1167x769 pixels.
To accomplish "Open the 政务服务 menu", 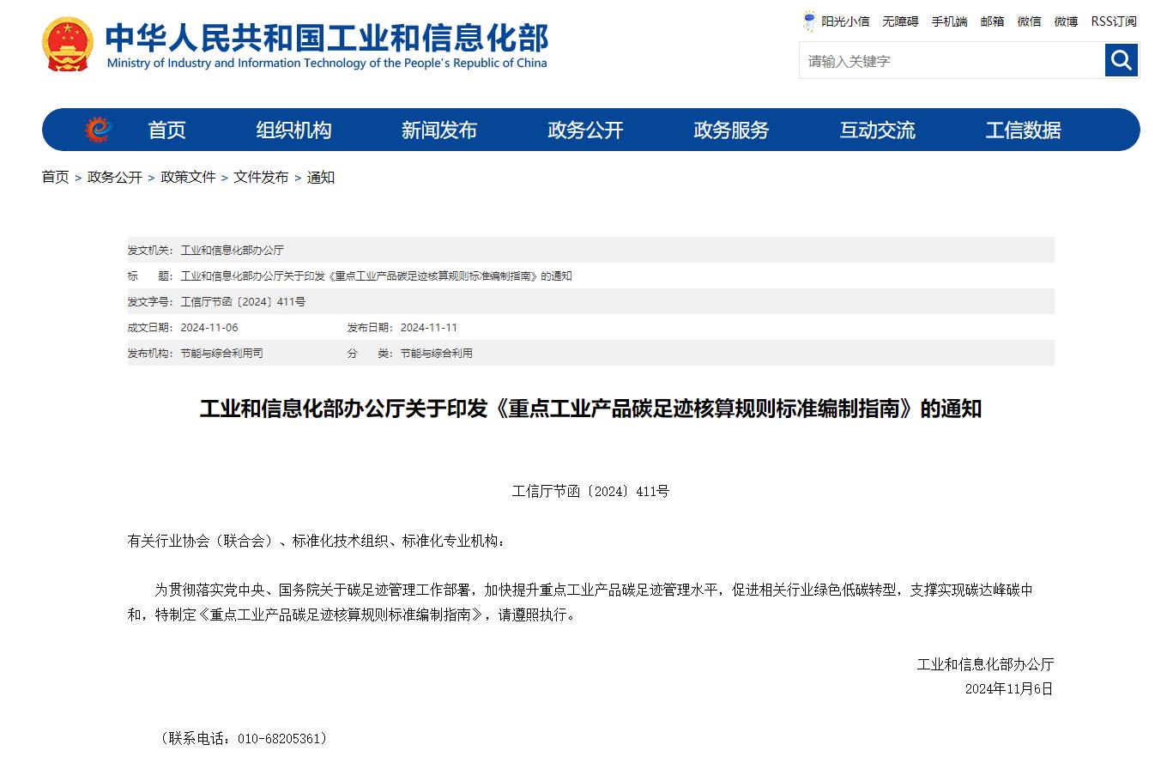I will tap(731, 130).
